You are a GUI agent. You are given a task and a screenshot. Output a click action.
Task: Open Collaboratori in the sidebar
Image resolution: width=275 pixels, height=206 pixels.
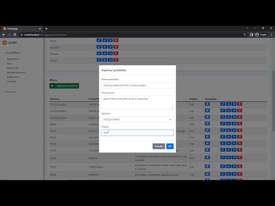pos(13,77)
